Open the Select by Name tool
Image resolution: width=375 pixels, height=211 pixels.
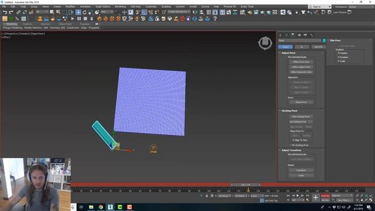coord(58,12)
